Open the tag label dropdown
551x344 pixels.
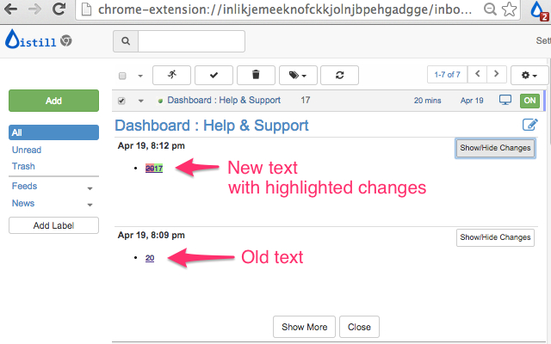pyautogui.click(x=297, y=75)
